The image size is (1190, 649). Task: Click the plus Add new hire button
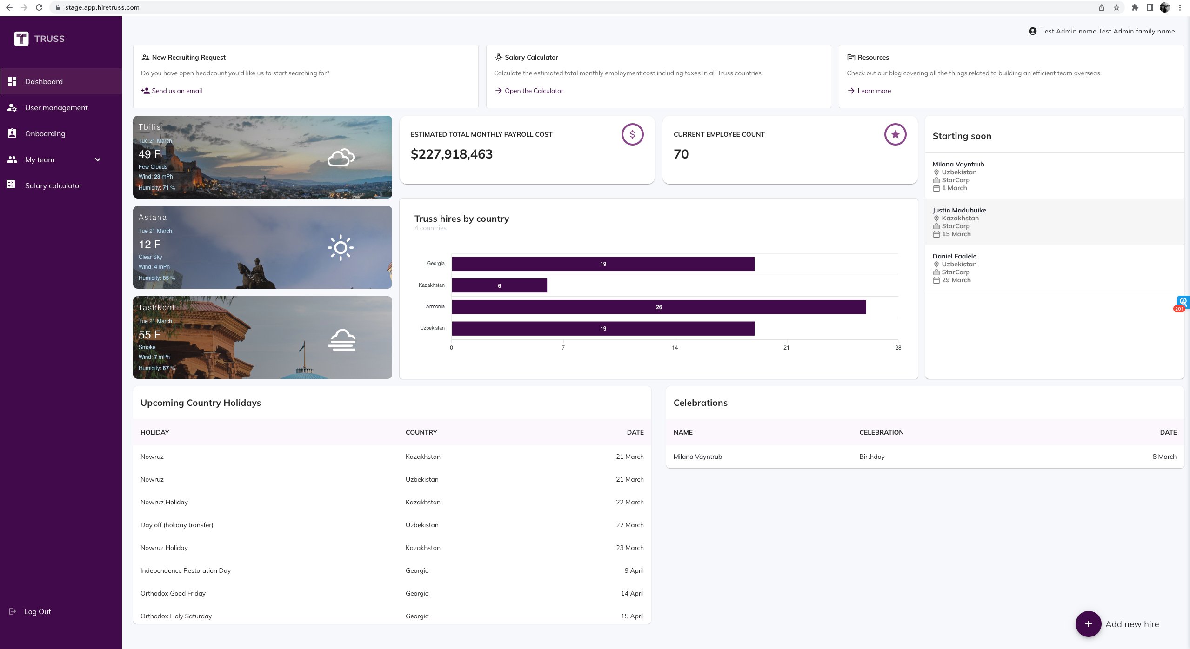pyautogui.click(x=1088, y=624)
